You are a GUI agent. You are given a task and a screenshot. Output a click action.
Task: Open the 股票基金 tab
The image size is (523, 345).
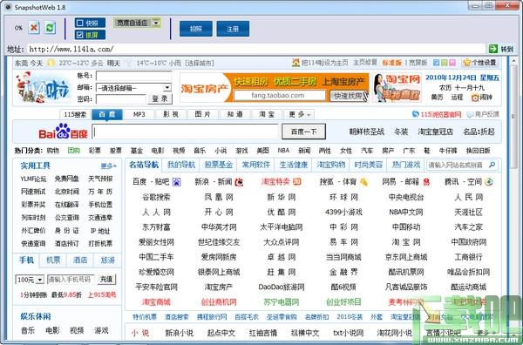click(x=219, y=165)
